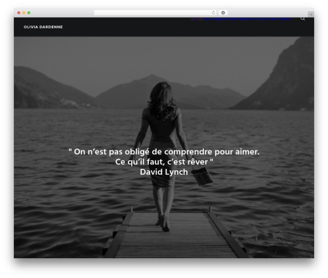Image resolution: width=328 pixels, height=278 pixels.
Task: Click the "David Lynch" attribution text
Action: (164, 172)
